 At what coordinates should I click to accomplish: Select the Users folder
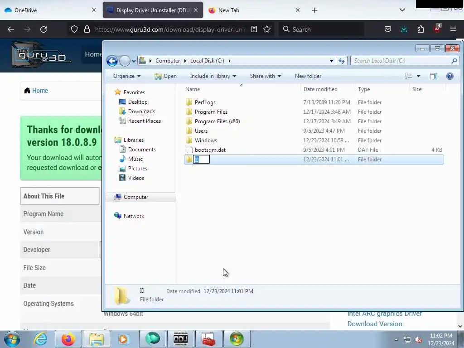[201, 131]
